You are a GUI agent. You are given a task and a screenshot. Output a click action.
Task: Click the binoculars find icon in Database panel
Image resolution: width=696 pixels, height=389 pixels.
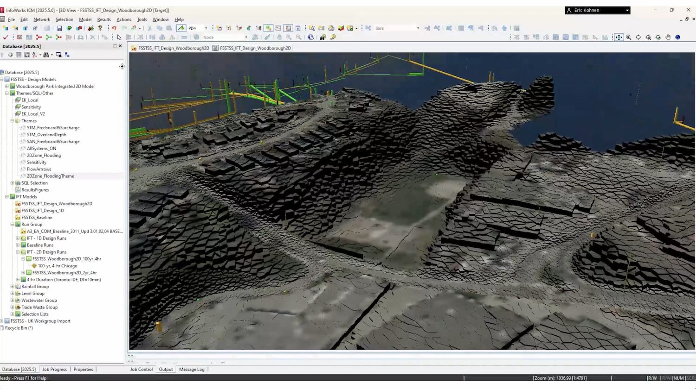click(x=45, y=55)
